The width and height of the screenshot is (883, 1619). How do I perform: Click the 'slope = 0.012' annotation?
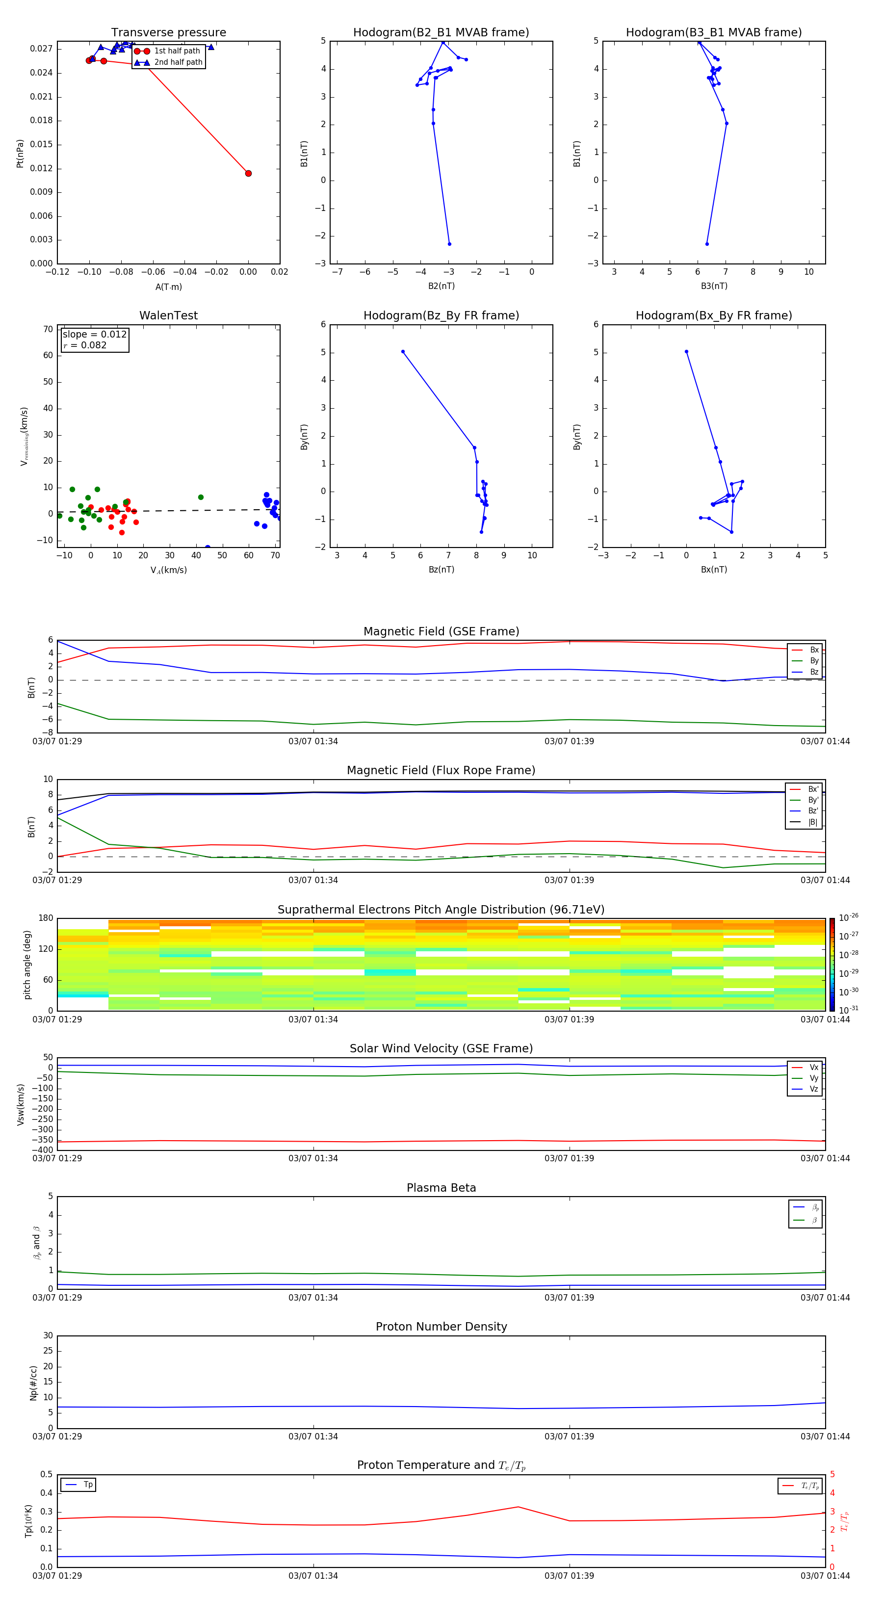click(95, 335)
